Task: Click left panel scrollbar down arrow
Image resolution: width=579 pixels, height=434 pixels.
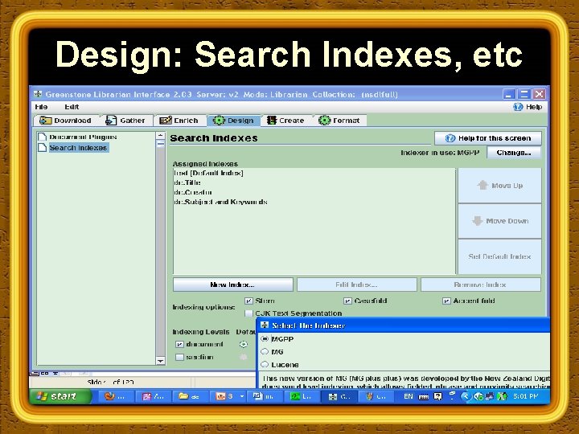Action: click(x=160, y=361)
